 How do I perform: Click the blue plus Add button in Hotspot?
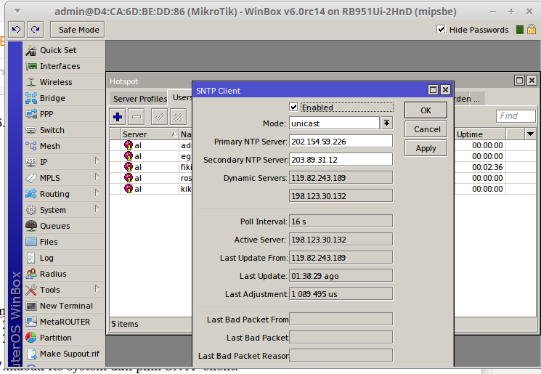tap(118, 117)
